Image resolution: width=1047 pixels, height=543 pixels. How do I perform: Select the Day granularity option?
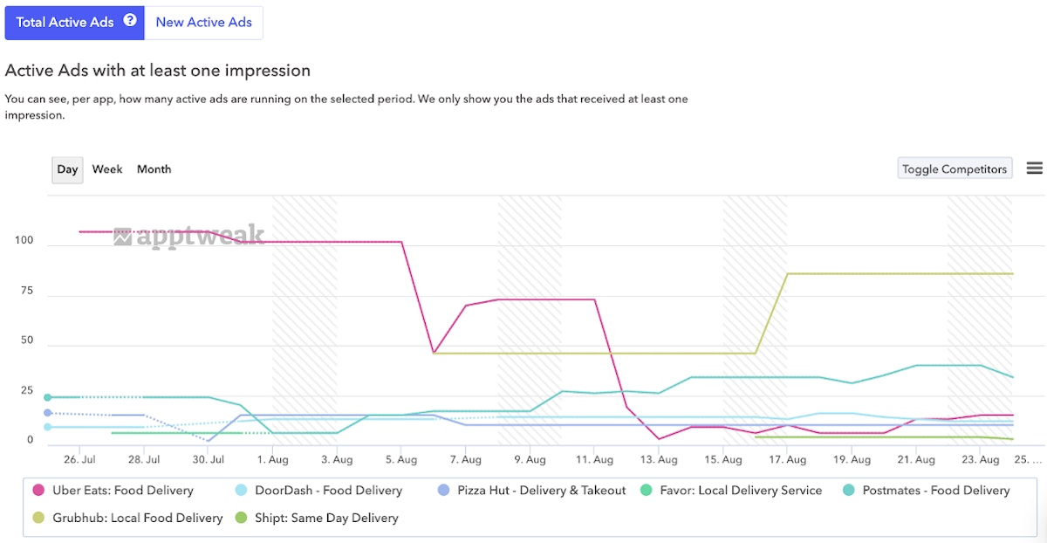[67, 169]
